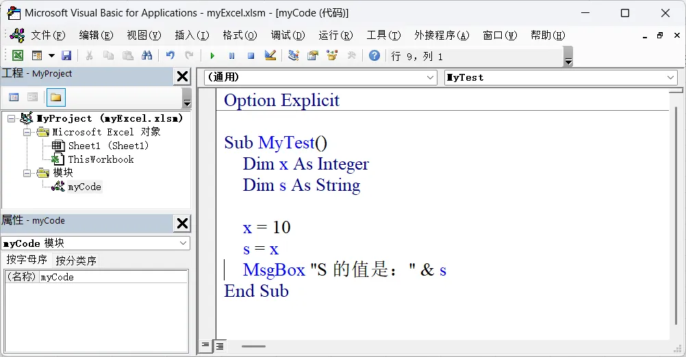Minimize the inner code window
The image size is (686, 357).
click(645, 36)
